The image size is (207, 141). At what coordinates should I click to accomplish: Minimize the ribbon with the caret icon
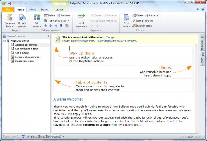[198, 9]
